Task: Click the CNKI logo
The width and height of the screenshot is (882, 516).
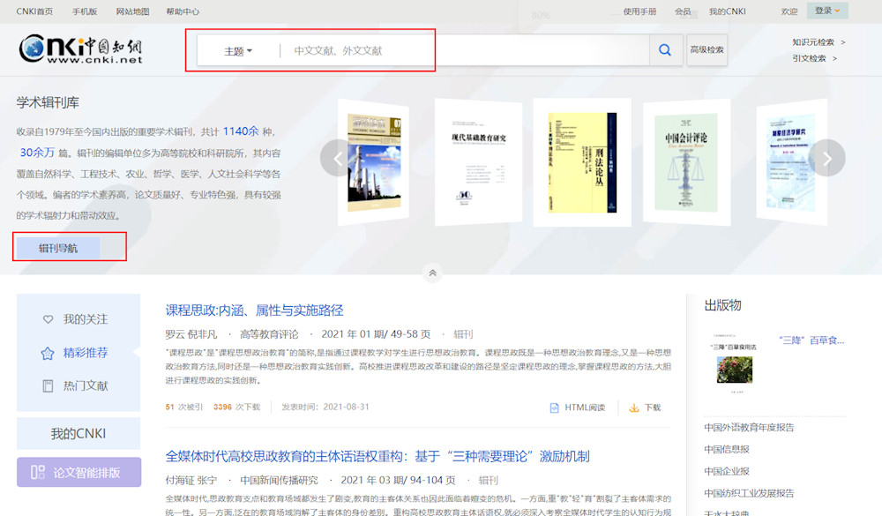Action: pyautogui.click(x=80, y=49)
